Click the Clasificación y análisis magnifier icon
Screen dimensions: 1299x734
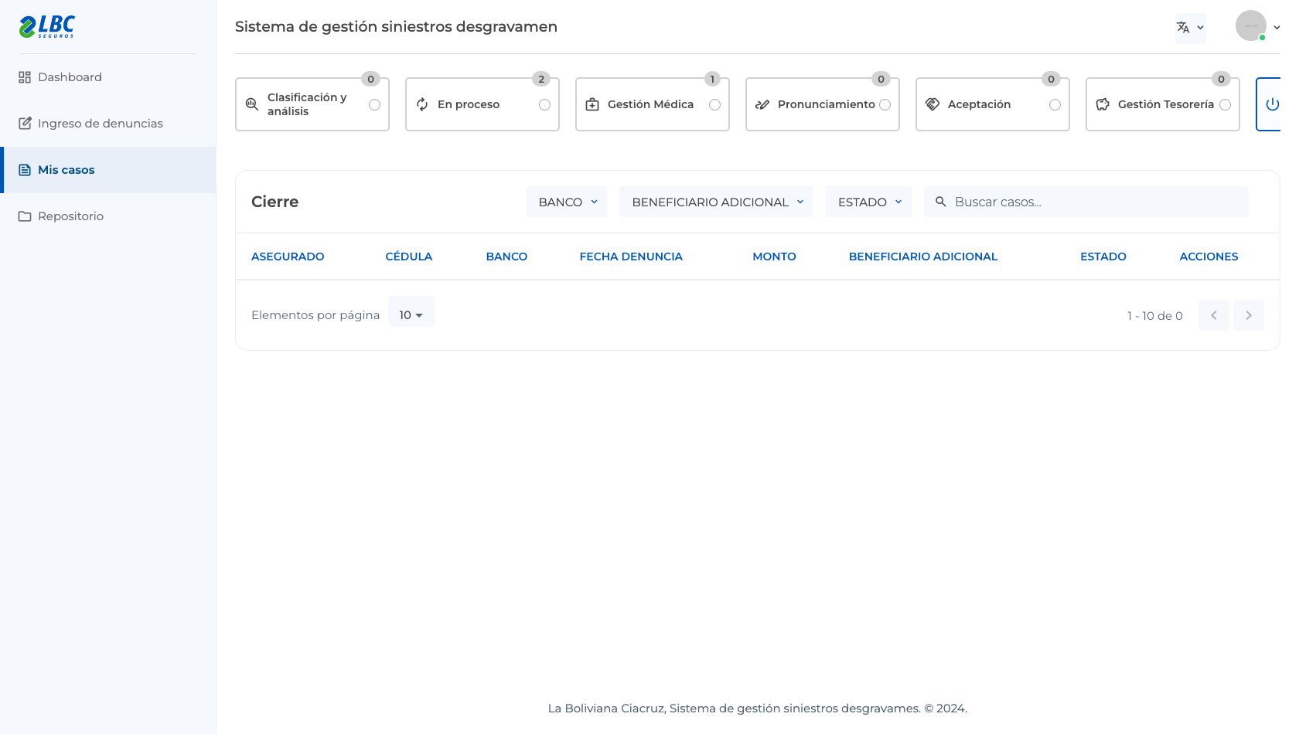pyautogui.click(x=252, y=104)
